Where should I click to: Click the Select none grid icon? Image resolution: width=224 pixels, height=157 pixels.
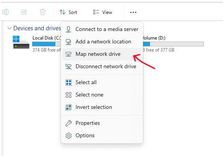pos(69,95)
